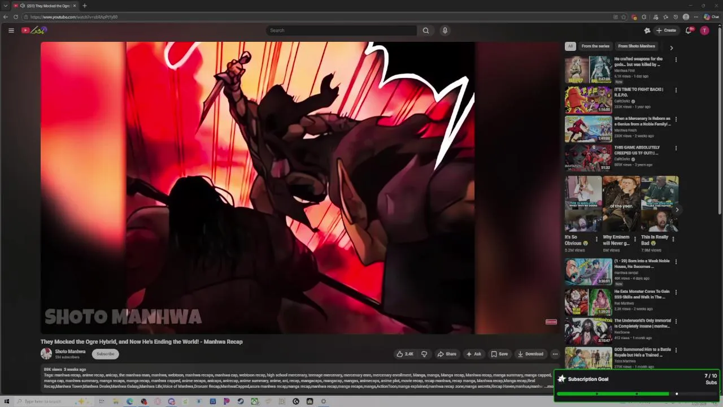Open options for THIS GAME ABSOLUTELY CREEPED video
723x407 pixels.
(676, 148)
